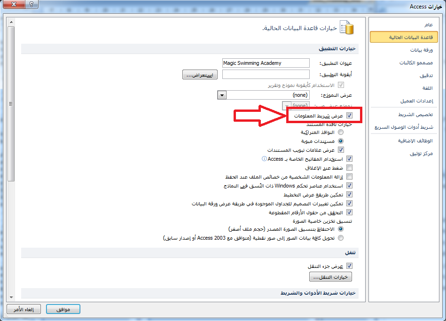Select the convert pictures to bitmaps radio option

pos(341,238)
